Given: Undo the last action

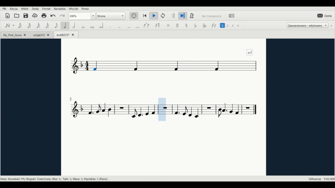Looking at the screenshot, I should coord(53,16).
